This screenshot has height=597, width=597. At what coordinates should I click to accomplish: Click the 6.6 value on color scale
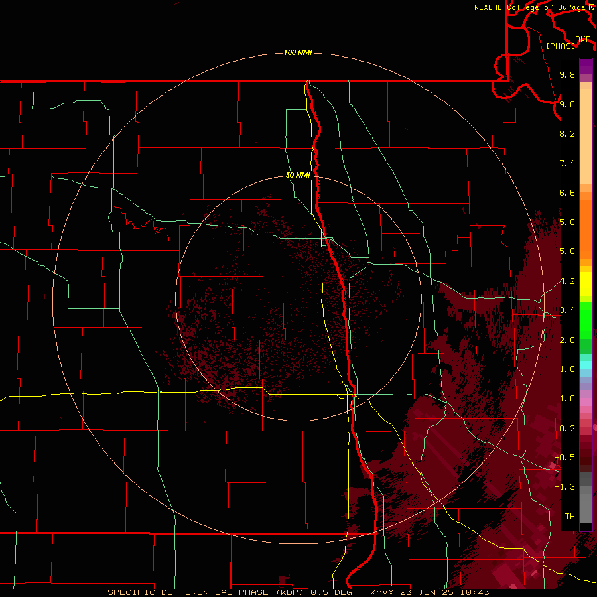coord(567,192)
